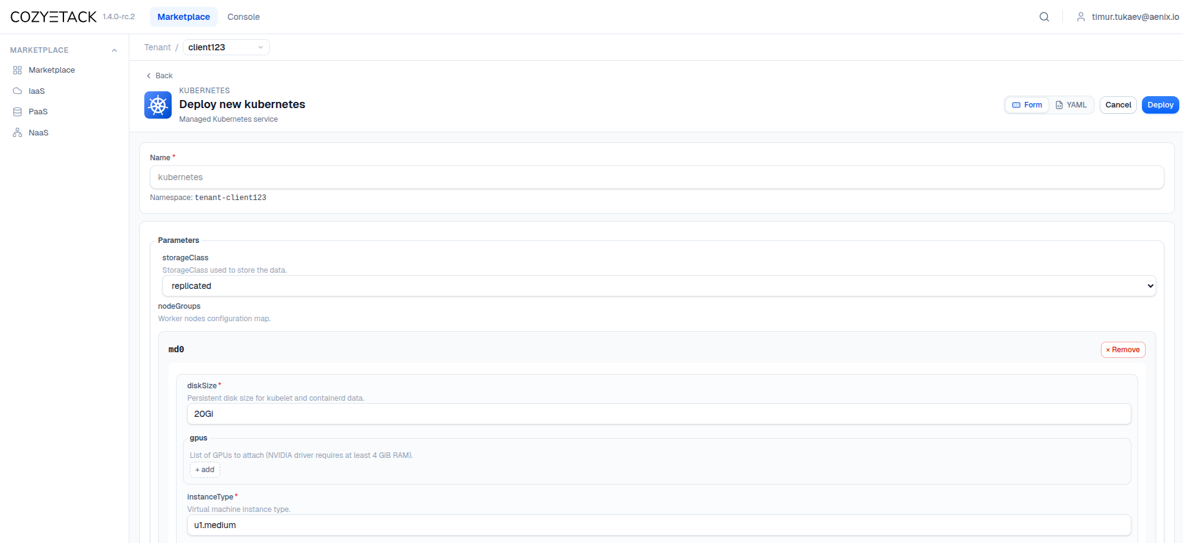Screen dimensions: 1183x543
Task: Click the diskSize 20Gi field
Action: pos(659,414)
